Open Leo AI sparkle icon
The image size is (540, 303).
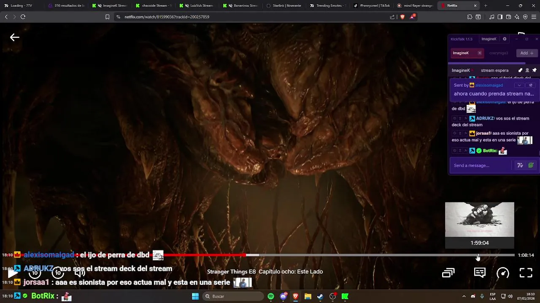(x=517, y=17)
